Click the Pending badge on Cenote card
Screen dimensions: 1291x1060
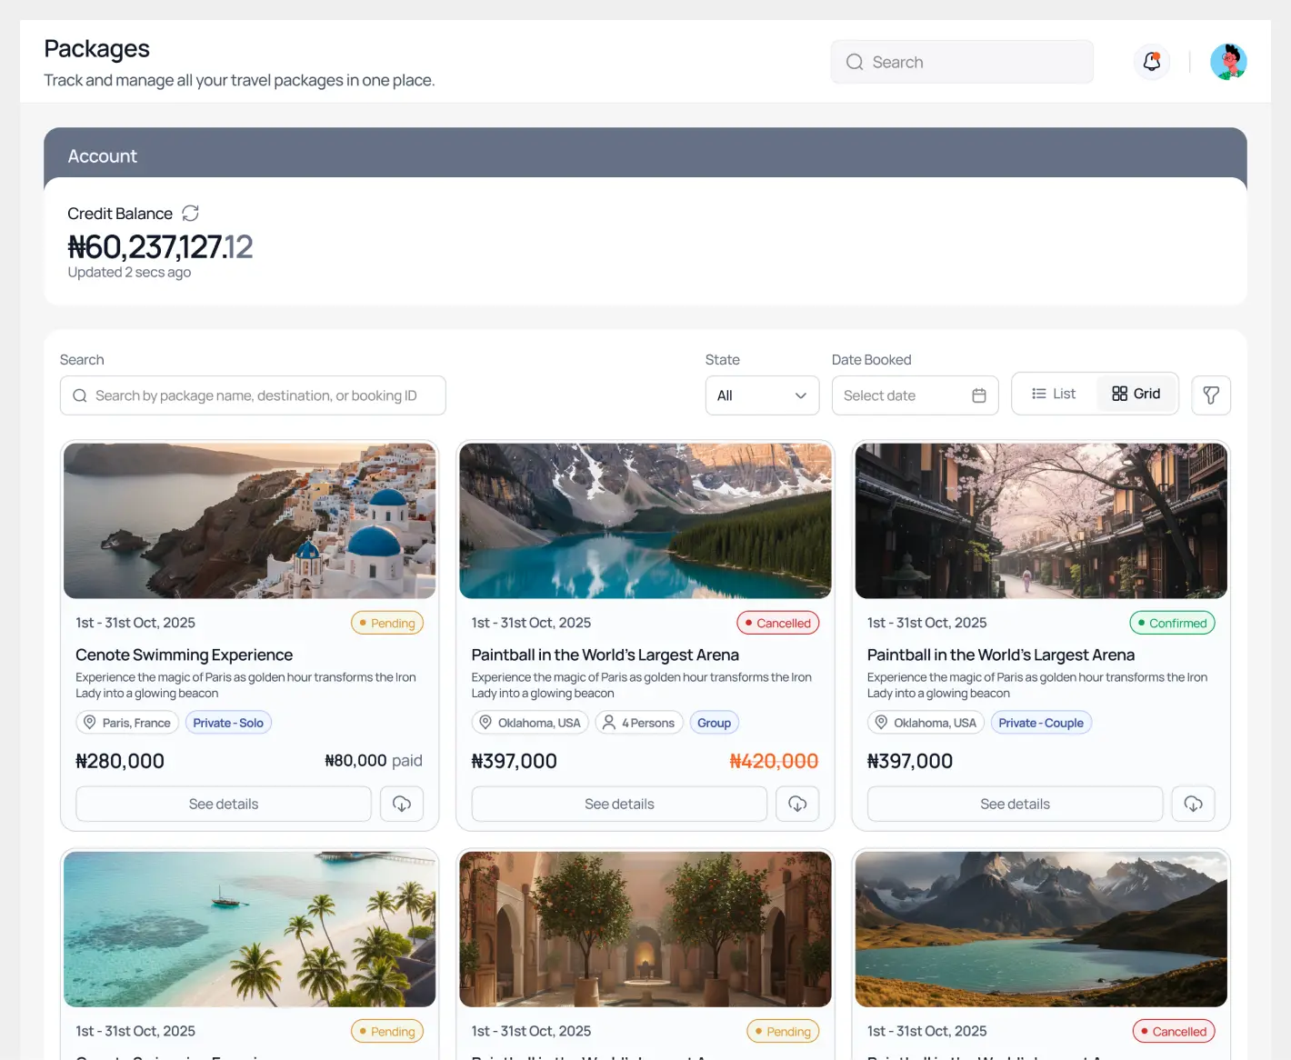click(x=387, y=623)
